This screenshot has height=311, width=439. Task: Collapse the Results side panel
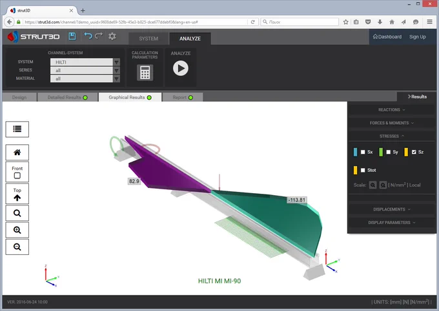point(417,97)
